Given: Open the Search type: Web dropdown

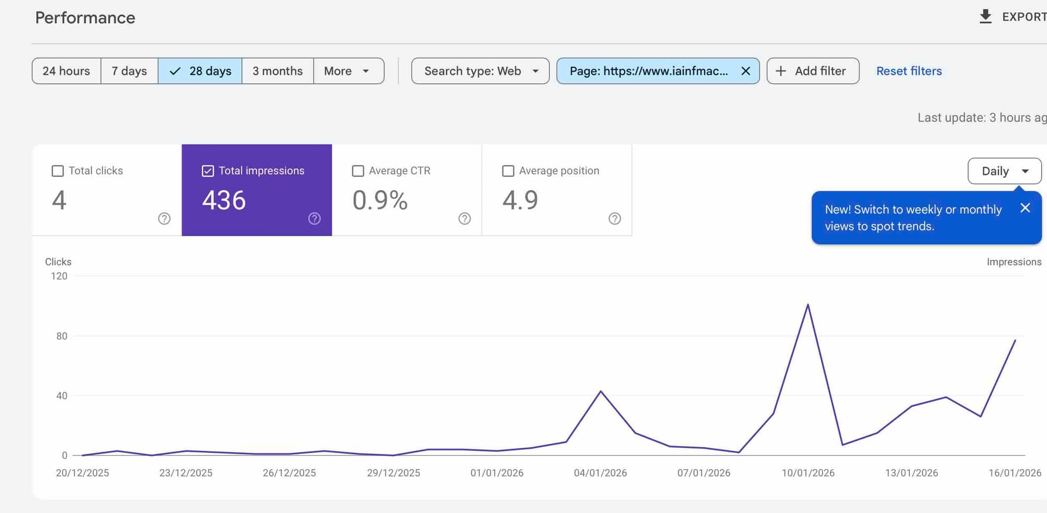Looking at the screenshot, I should 480,71.
